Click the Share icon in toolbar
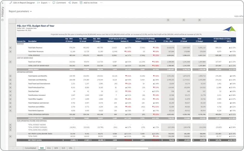Screen dimensions: 244x151 (70, 3)
